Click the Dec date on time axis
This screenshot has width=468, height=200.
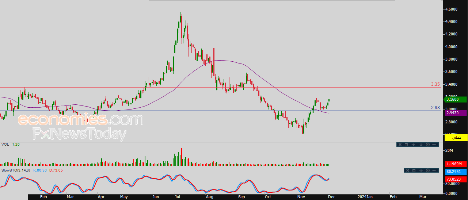click(331, 197)
